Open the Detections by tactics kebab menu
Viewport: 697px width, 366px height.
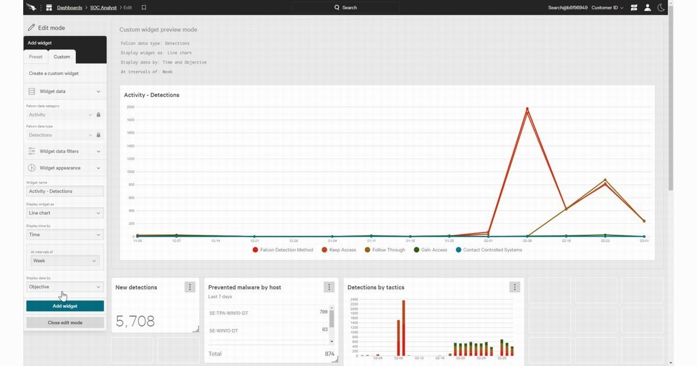click(514, 286)
